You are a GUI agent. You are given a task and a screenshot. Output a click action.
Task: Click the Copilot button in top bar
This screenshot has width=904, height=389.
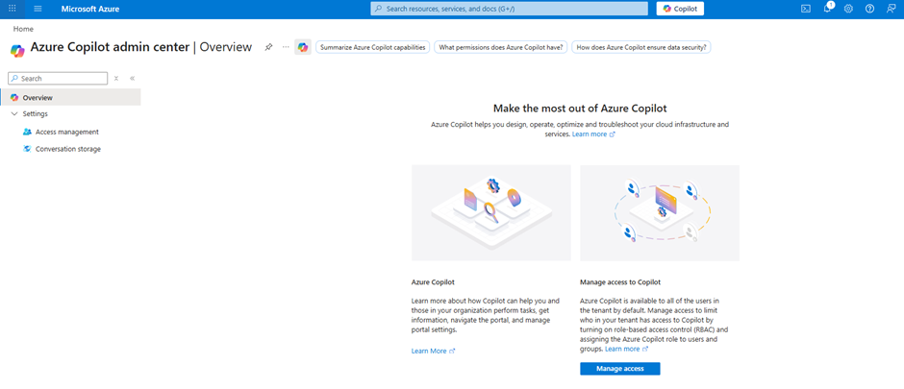(681, 9)
